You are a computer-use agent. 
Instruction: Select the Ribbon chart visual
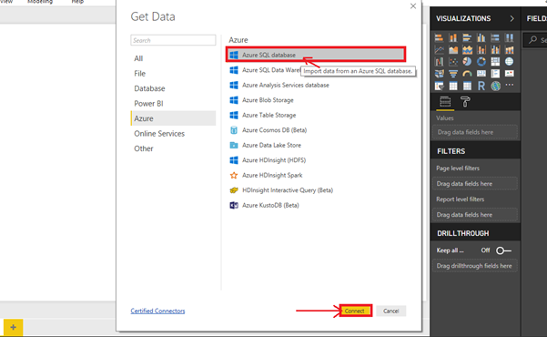point(510,50)
